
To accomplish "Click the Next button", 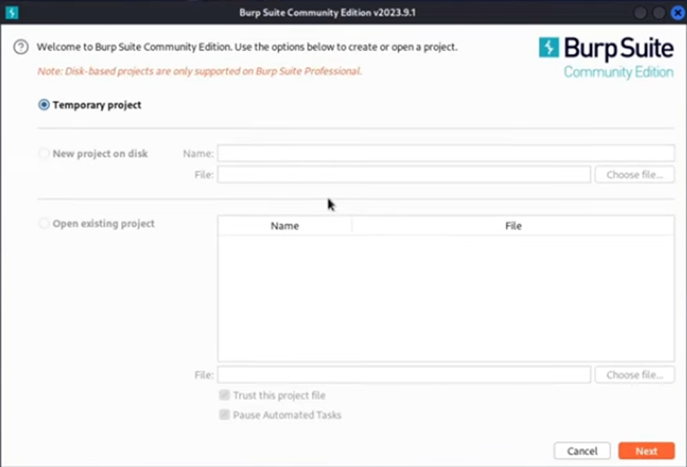I will (646, 451).
